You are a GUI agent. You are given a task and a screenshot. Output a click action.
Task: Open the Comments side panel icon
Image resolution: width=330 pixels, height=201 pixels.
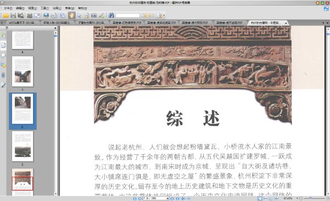(3, 65)
